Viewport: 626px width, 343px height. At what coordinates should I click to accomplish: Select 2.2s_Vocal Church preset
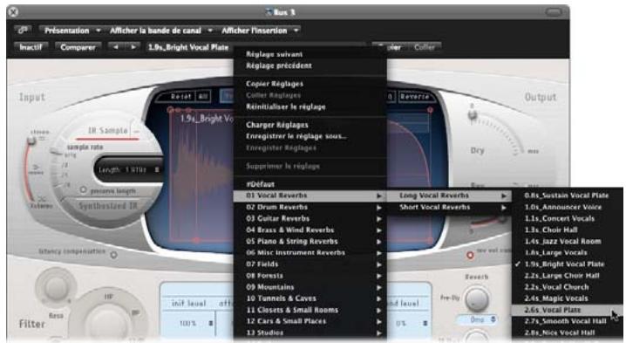click(568, 287)
